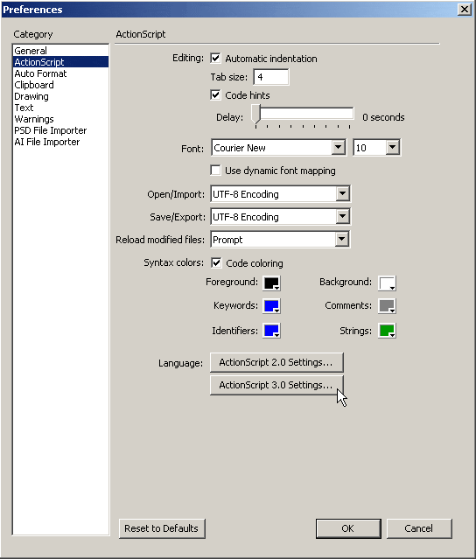Image resolution: width=476 pixels, height=559 pixels.
Task: Open the Strings green color swatch
Action: tap(387, 331)
